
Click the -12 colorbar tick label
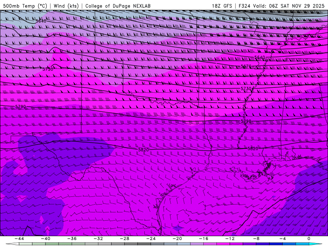point(230,239)
